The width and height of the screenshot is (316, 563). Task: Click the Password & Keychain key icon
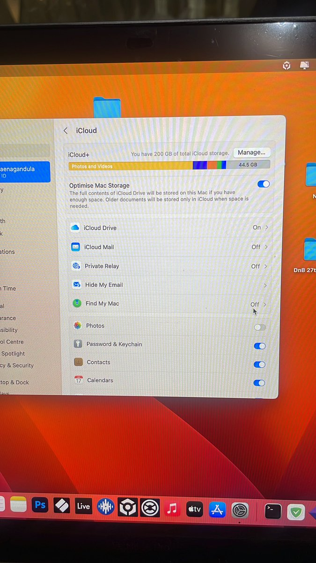pos(78,344)
